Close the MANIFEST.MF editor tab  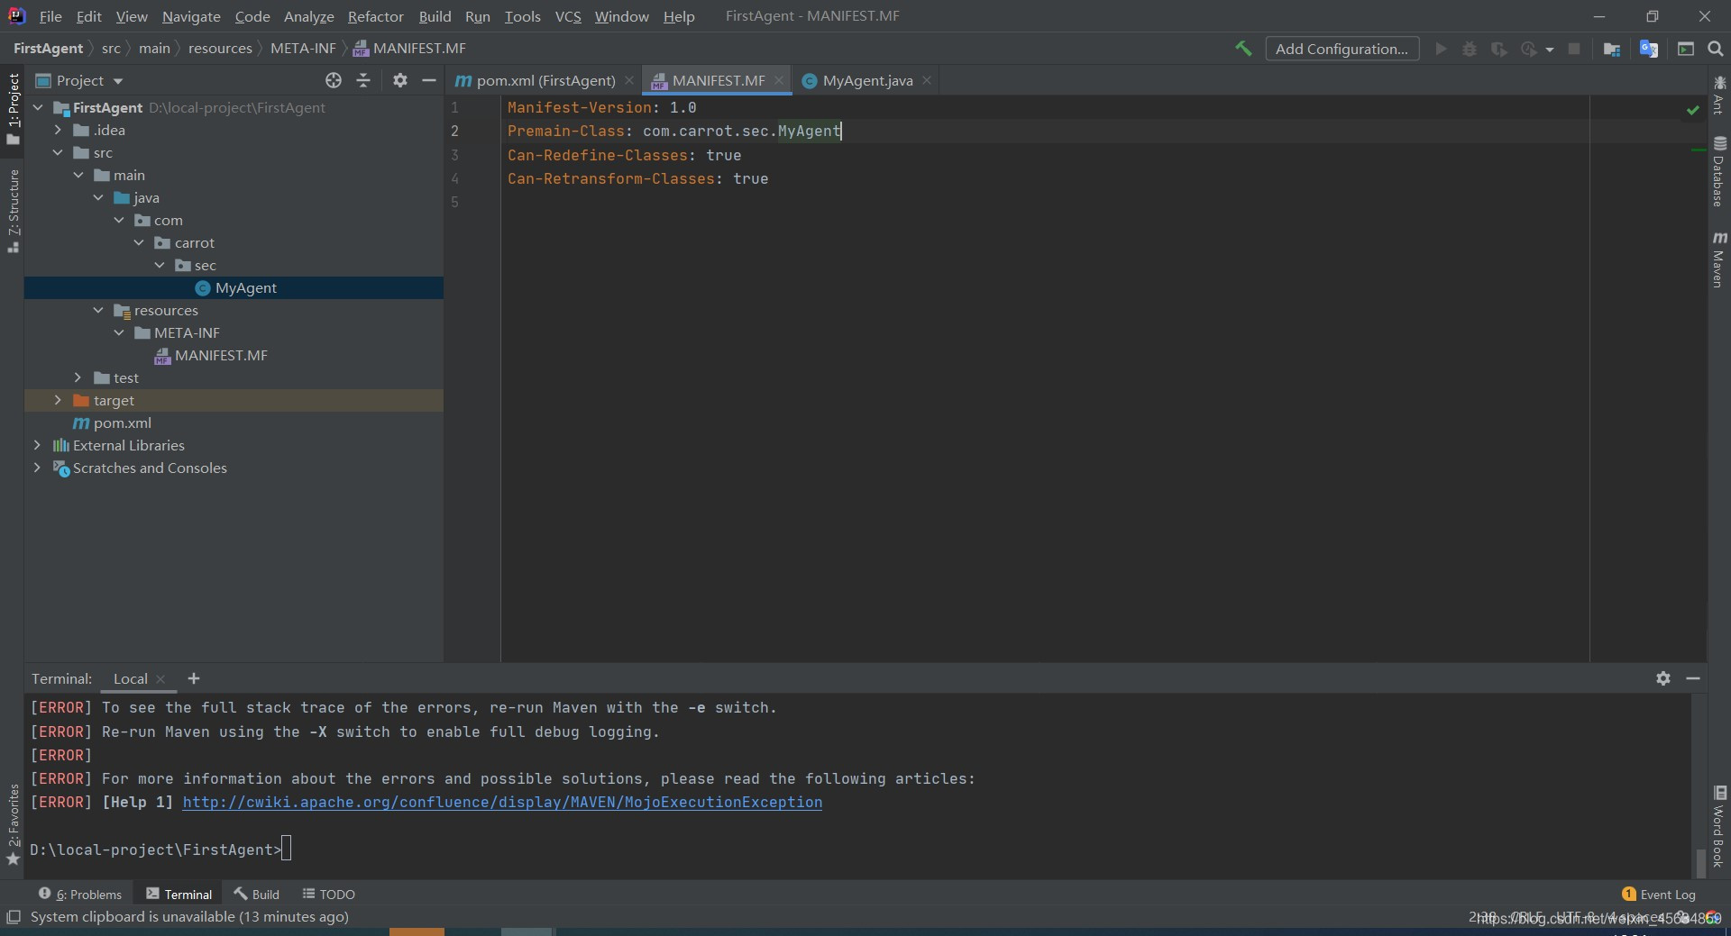(x=779, y=80)
